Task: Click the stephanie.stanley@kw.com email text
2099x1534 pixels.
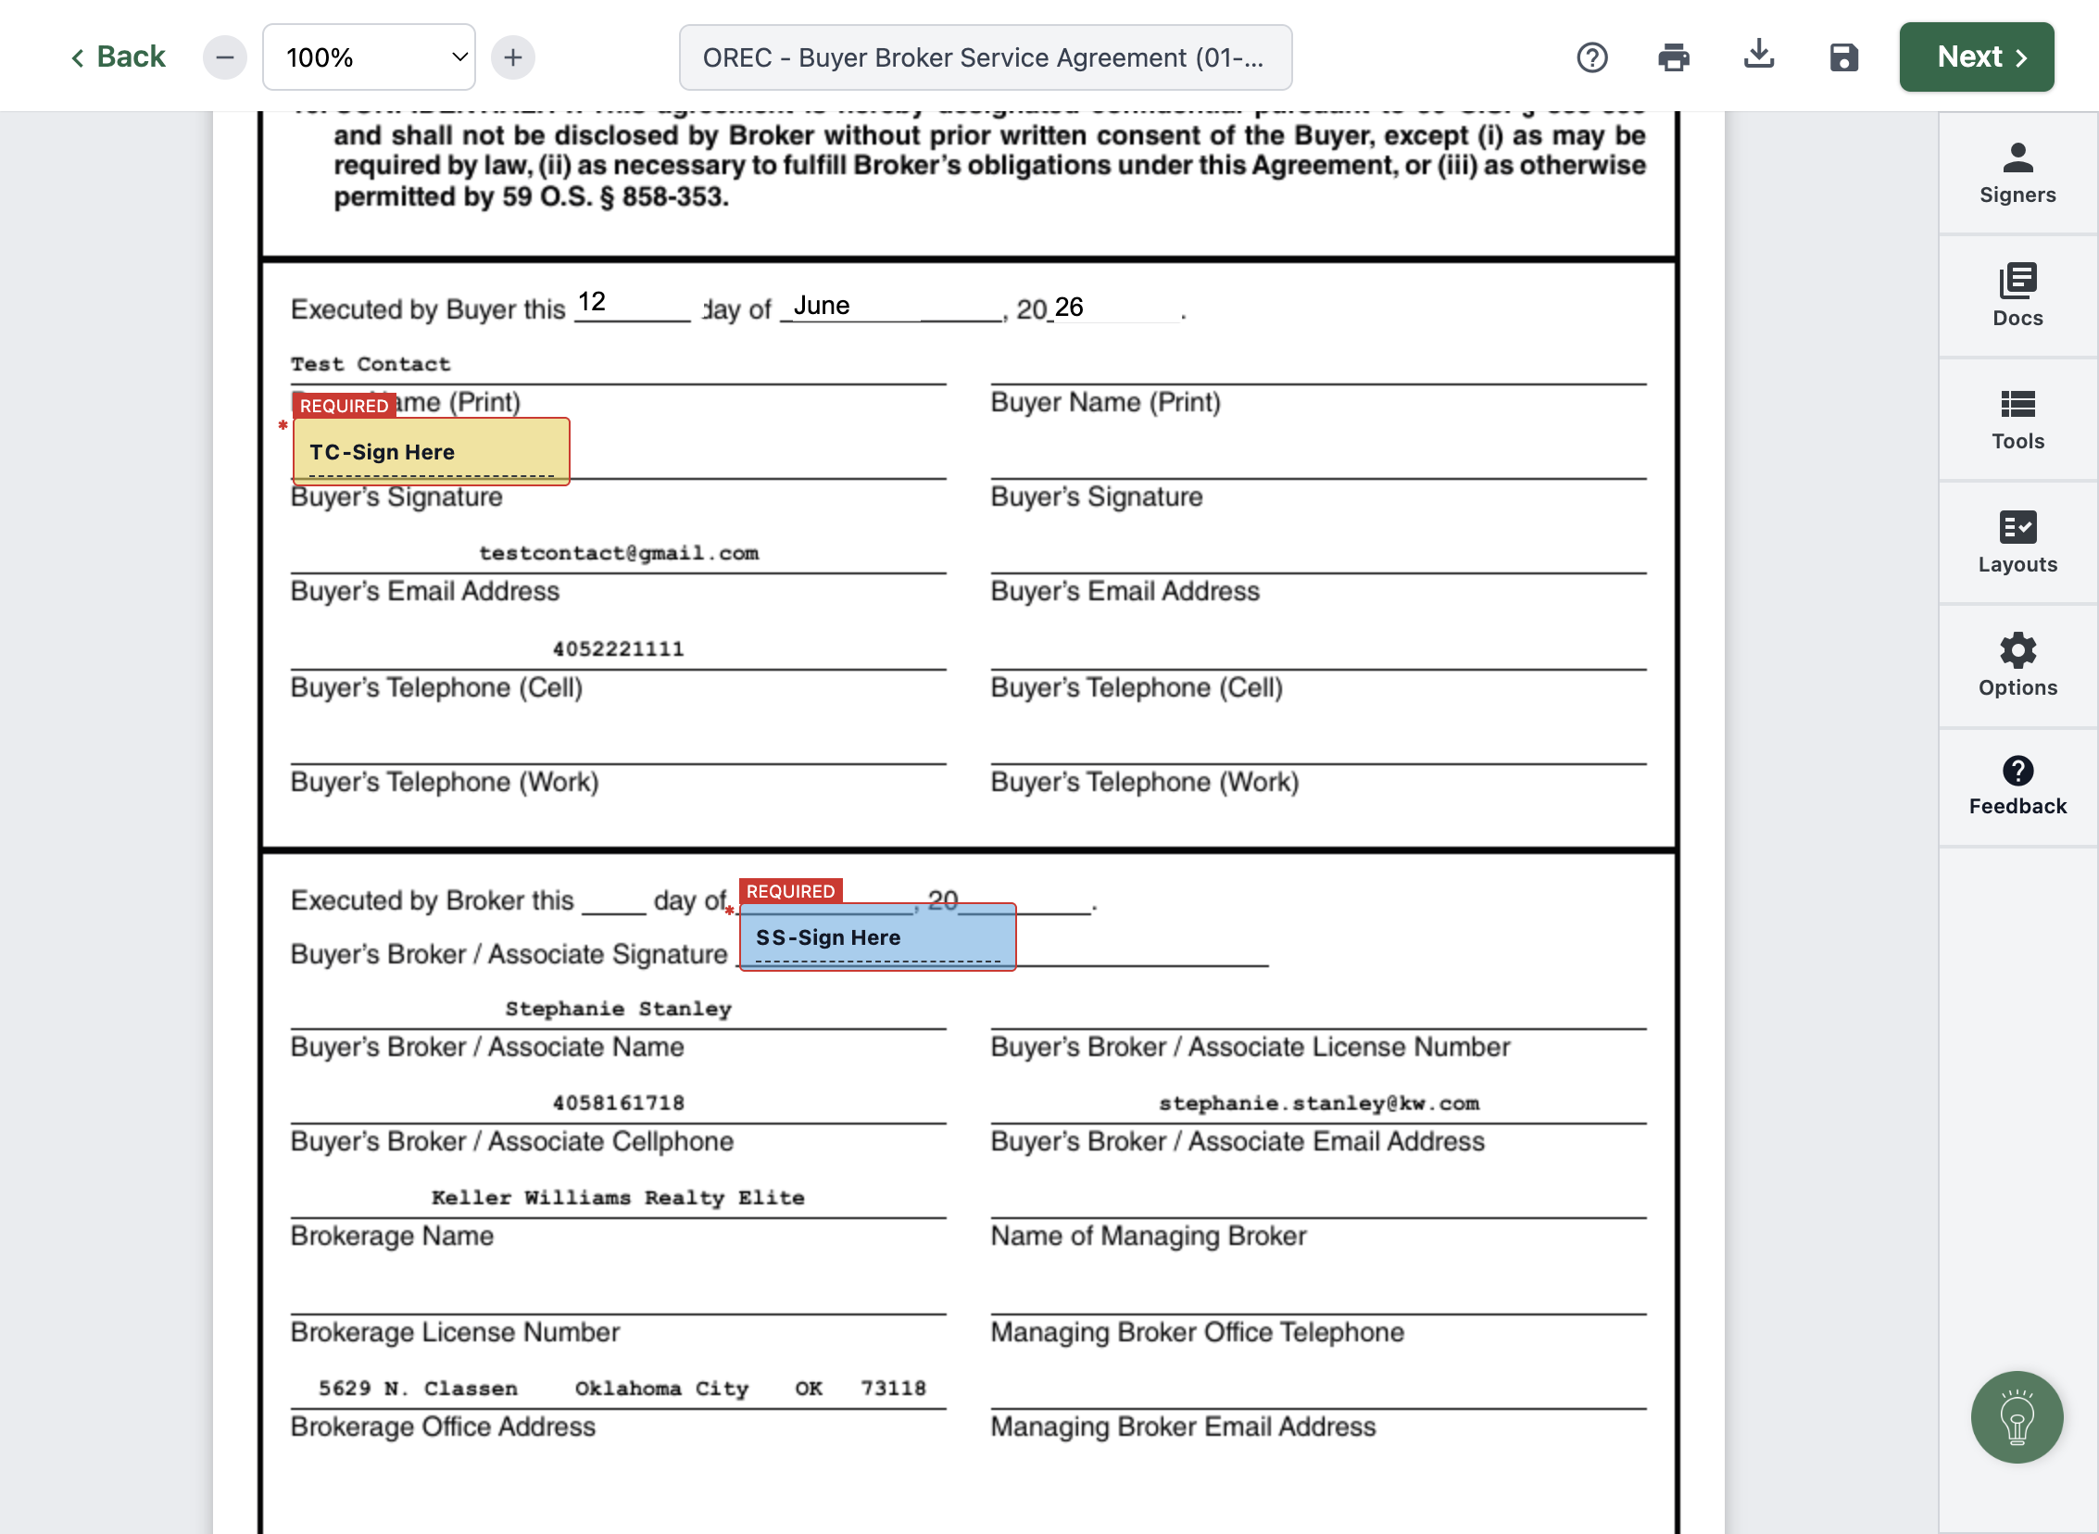Action: point(1318,1103)
